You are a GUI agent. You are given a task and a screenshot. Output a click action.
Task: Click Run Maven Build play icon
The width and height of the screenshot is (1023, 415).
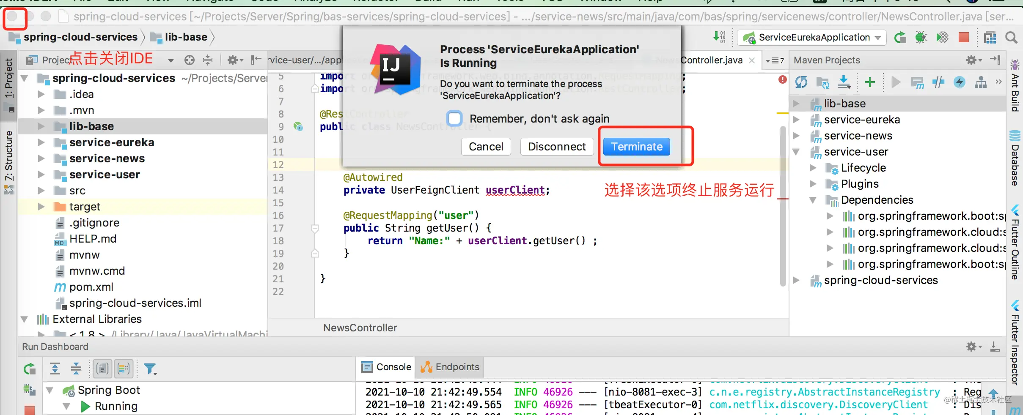click(x=896, y=82)
